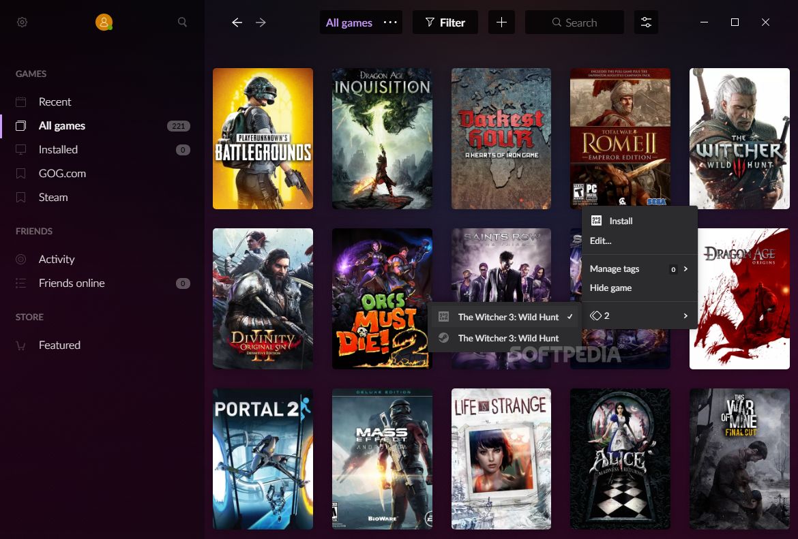
Task: Click the Steam bookmark icon
Action: [21, 198]
